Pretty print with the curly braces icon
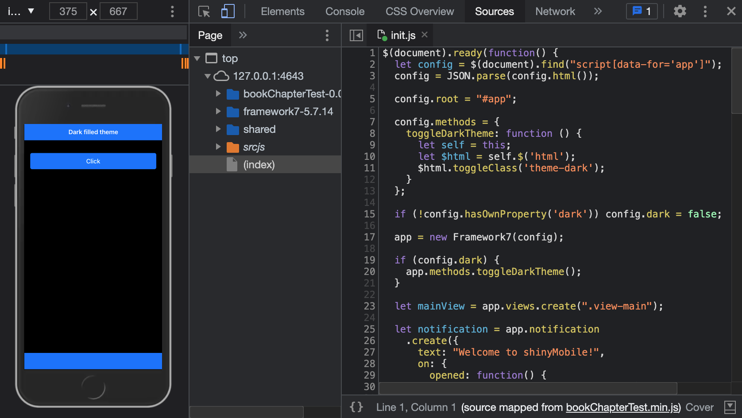The height and width of the screenshot is (418, 742). [356, 407]
